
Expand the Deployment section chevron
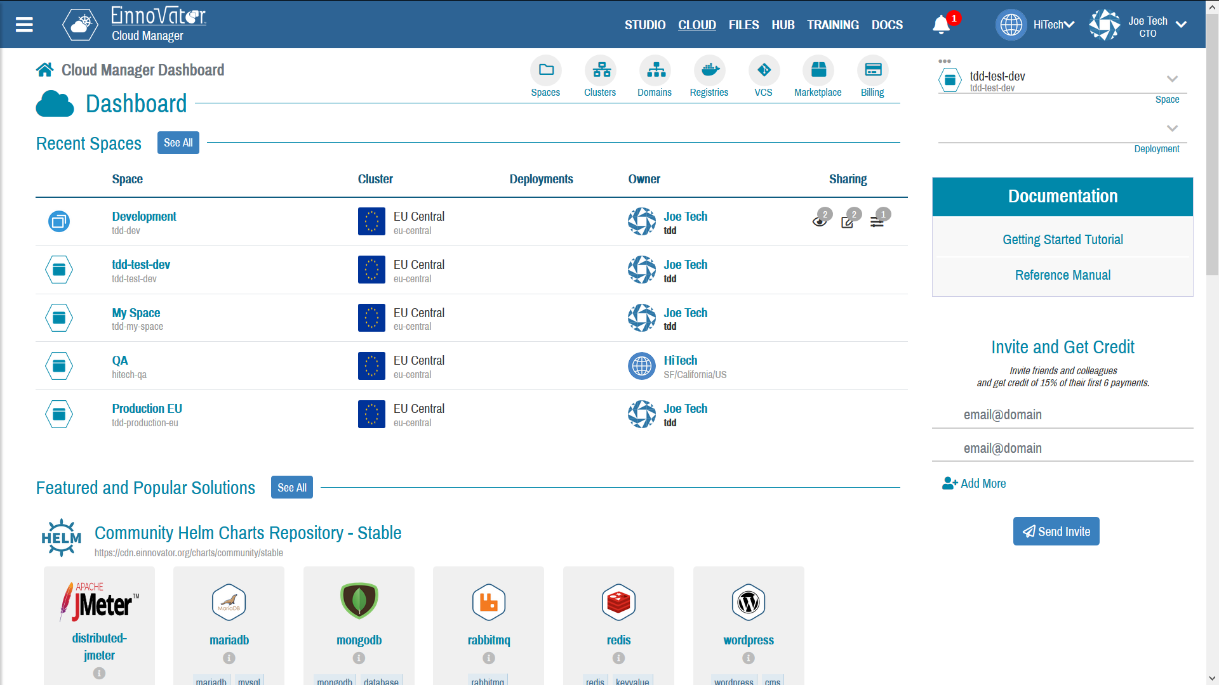click(x=1171, y=129)
